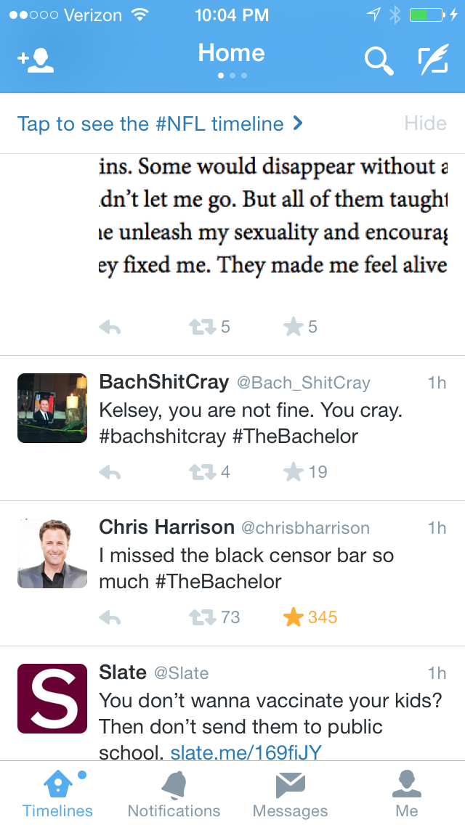Switch to the Notifications tab
This screenshot has width=465, height=825.
[x=174, y=794]
